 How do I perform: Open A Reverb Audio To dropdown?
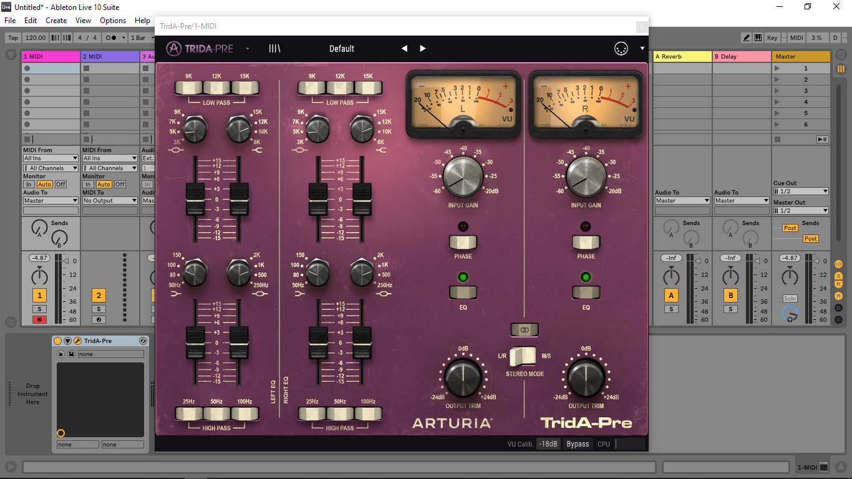coord(682,201)
